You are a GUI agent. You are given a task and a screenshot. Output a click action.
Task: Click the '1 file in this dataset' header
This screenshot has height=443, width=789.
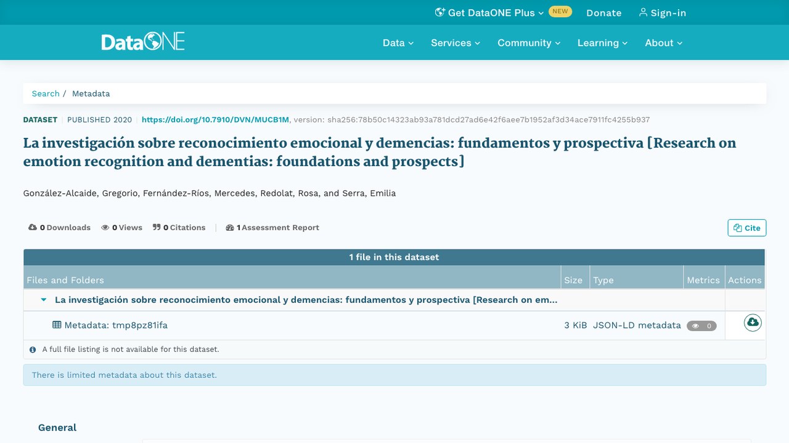click(x=394, y=257)
